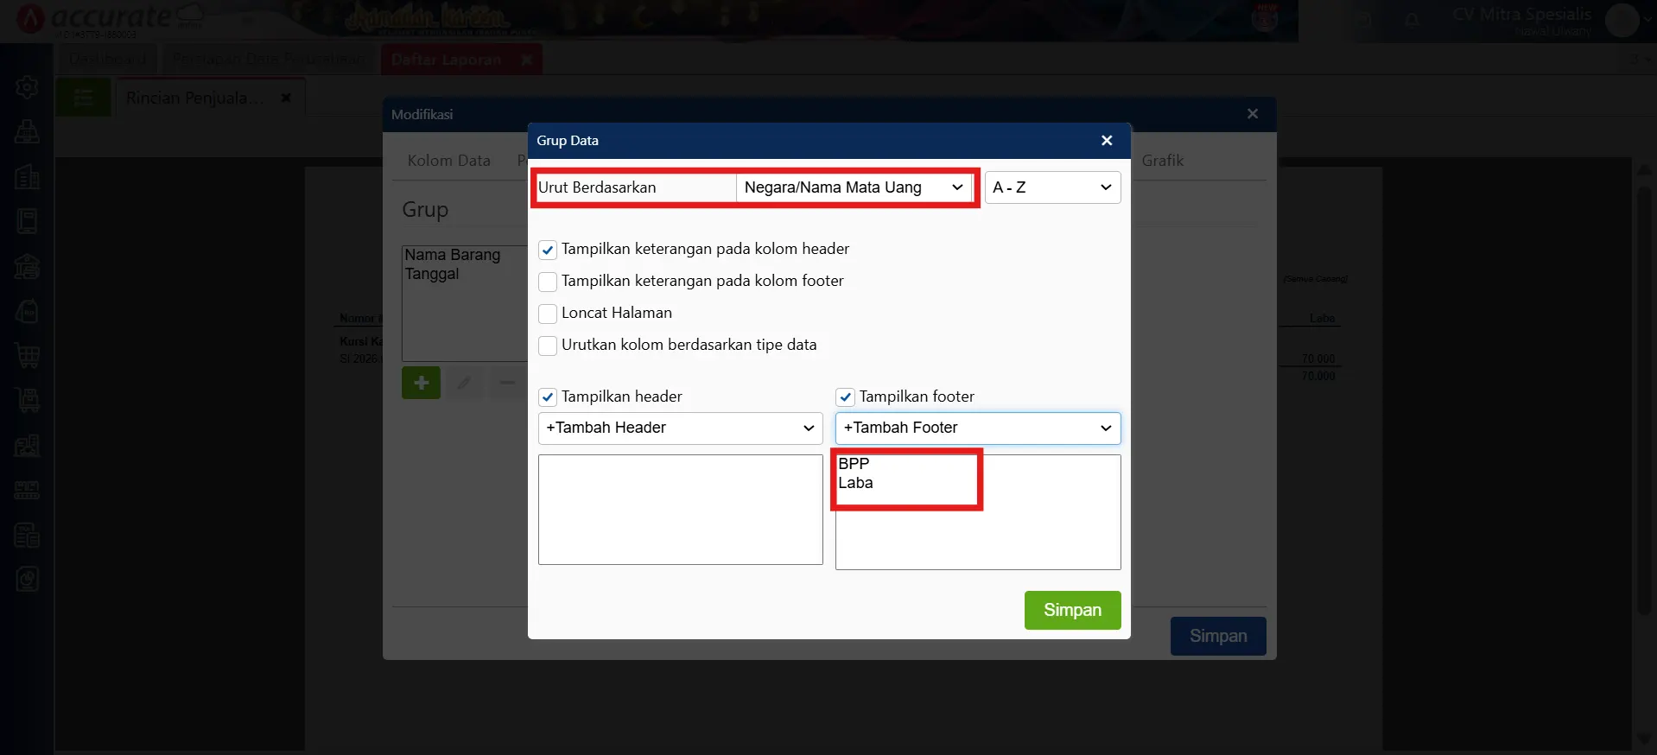Click the green add group plus button

[x=421, y=383]
